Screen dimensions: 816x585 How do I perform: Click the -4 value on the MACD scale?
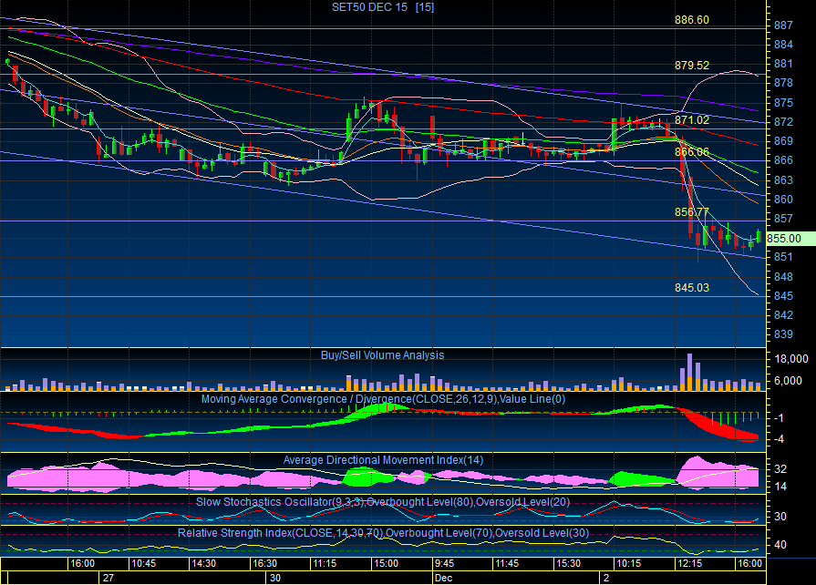pos(779,439)
